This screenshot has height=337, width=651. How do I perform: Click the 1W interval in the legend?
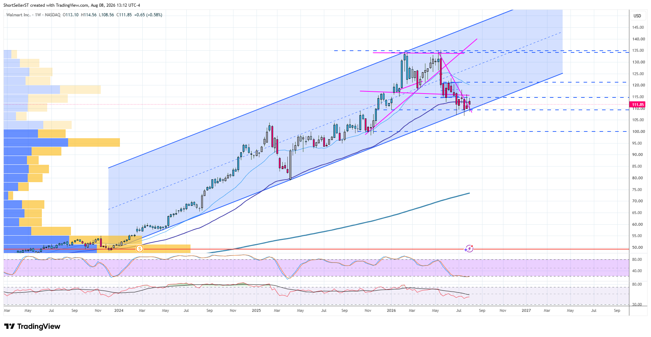[x=38, y=15]
